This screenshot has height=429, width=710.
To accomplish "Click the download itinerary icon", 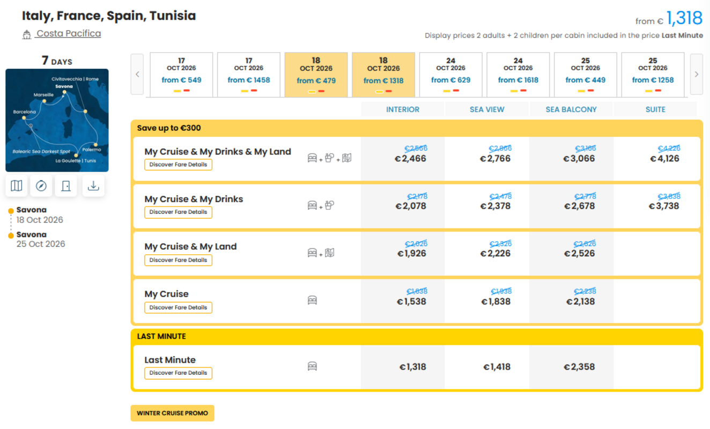I will 93,186.
